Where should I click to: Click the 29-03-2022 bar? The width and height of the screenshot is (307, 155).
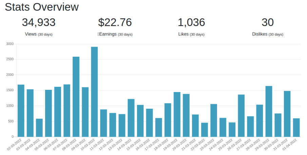coord(269,111)
